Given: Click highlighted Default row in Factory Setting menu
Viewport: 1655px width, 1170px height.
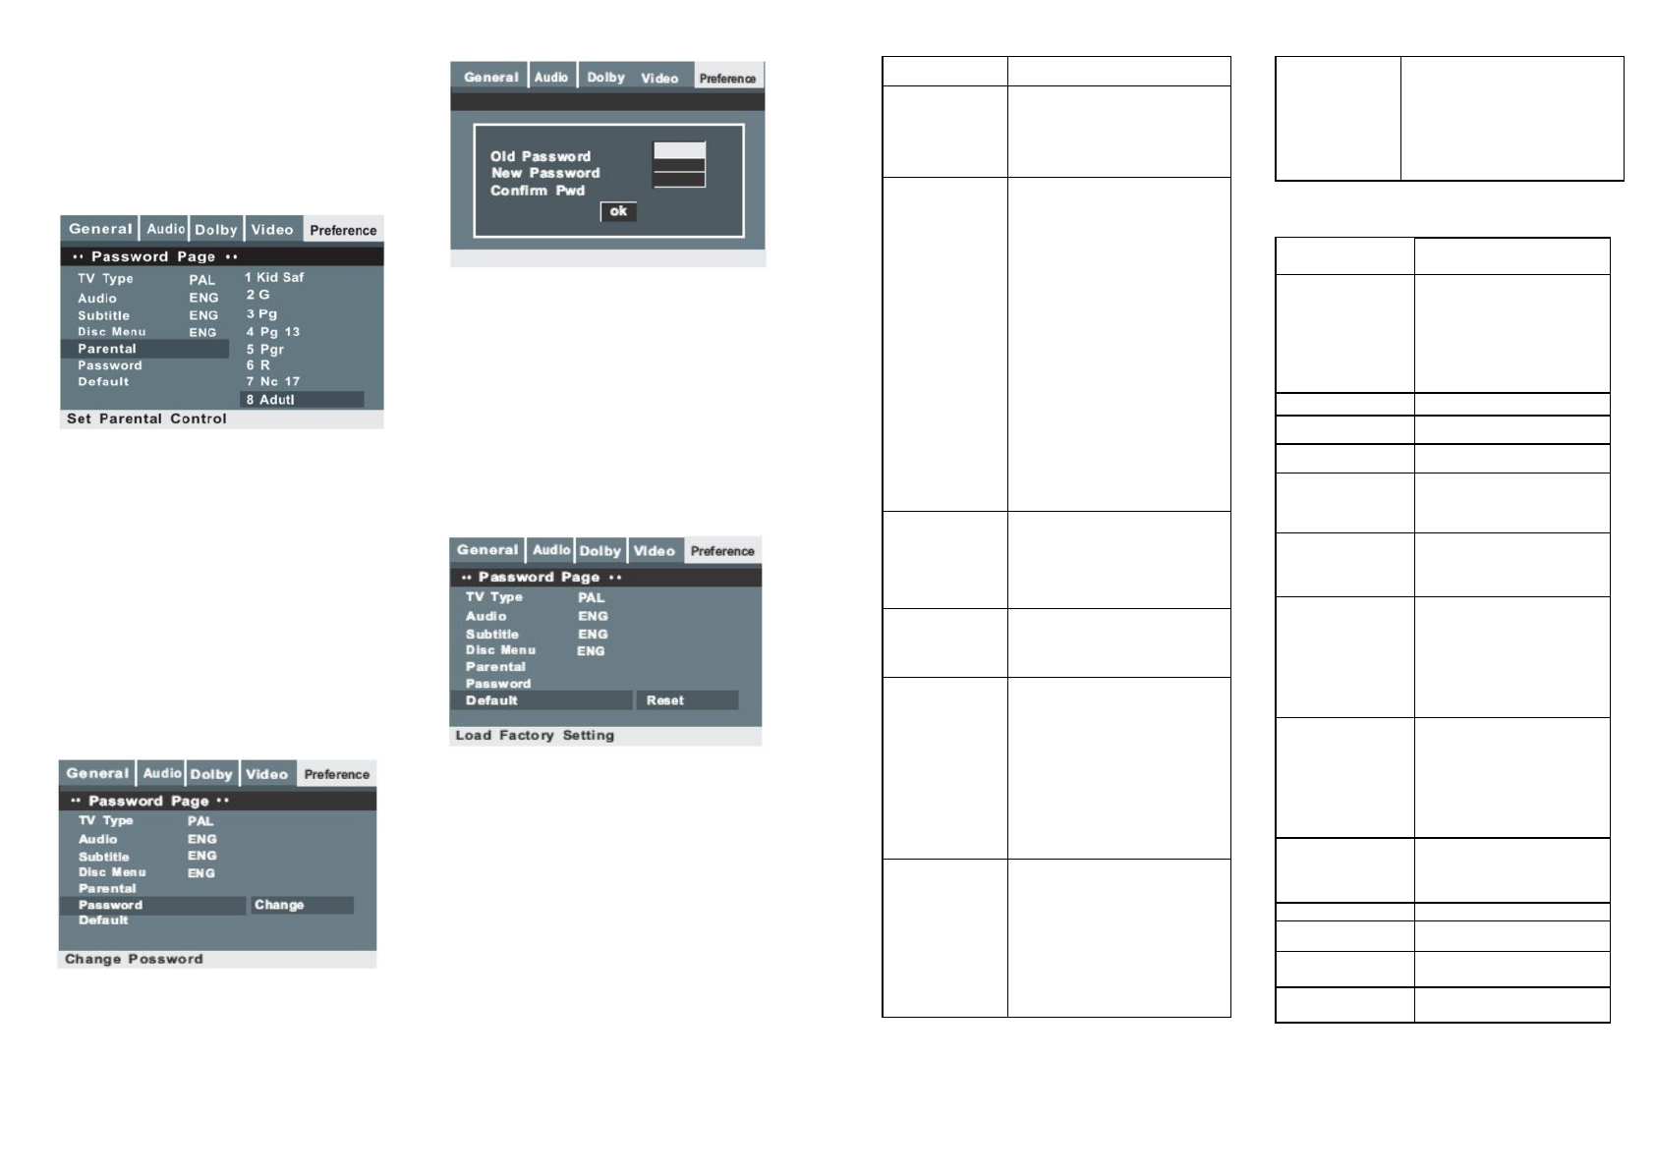Looking at the screenshot, I should tap(541, 700).
